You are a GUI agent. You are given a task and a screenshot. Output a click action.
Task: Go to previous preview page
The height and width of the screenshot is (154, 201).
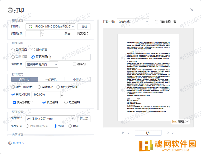click(x=128, y=133)
